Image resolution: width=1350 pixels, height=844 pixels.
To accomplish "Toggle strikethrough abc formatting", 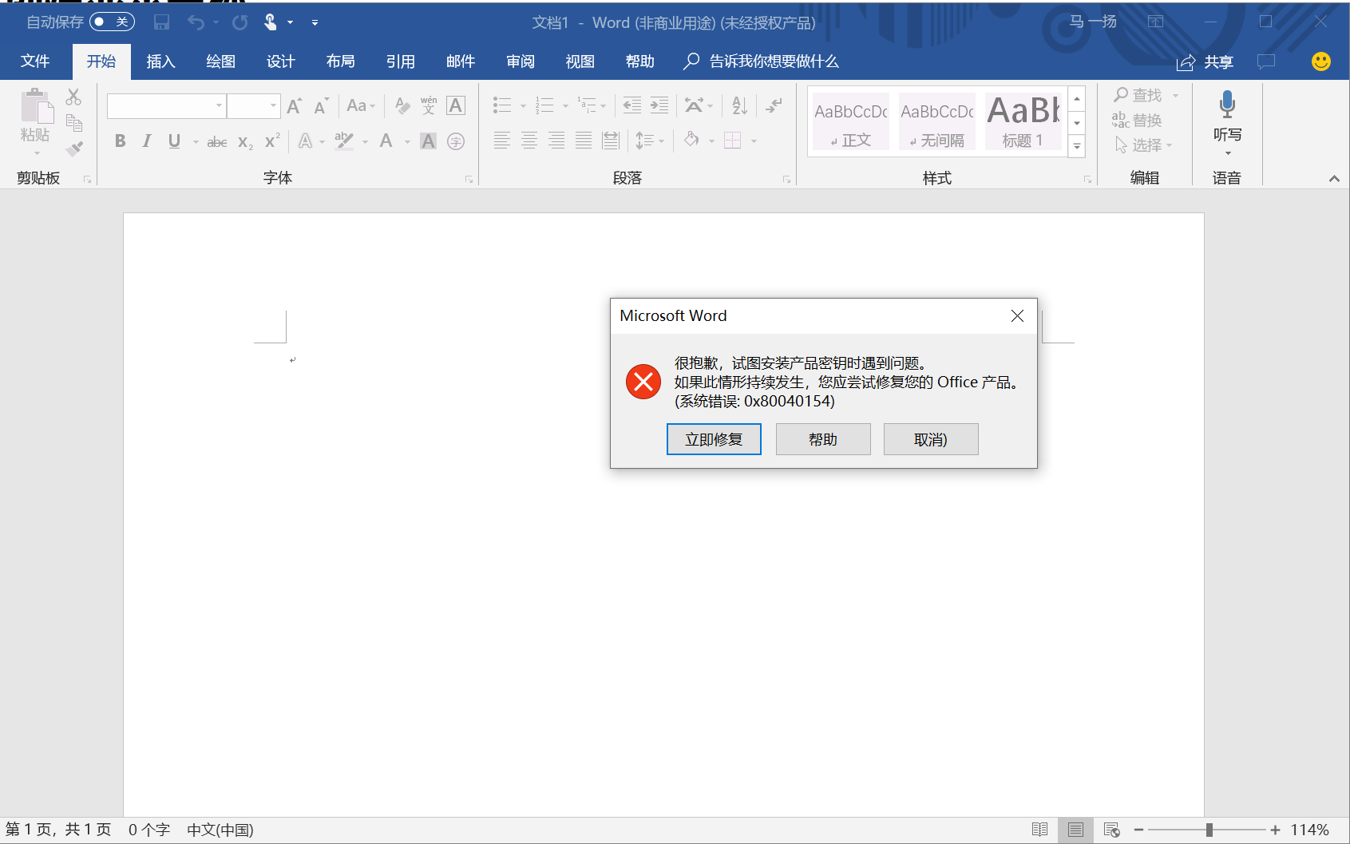I will [x=217, y=142].
